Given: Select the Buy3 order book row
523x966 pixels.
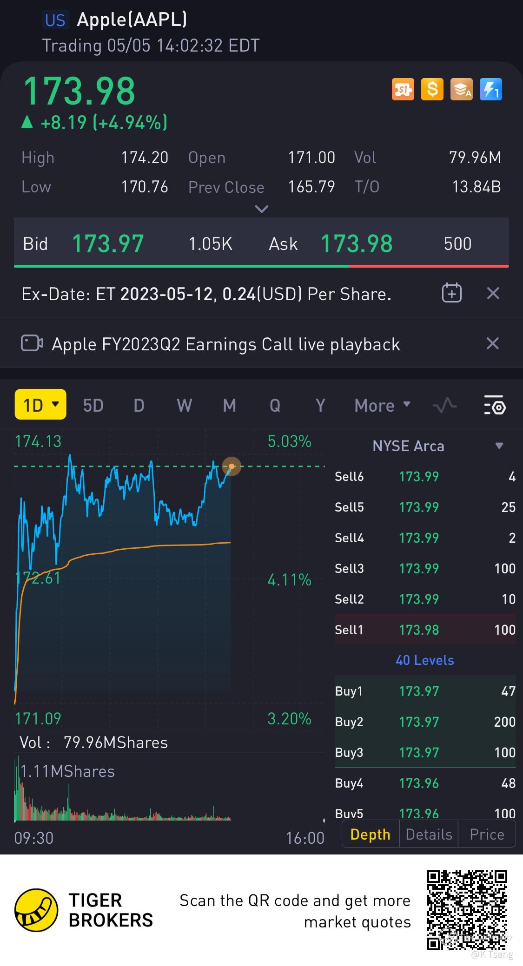Looking at the screenshot, I should click(425, 752).
